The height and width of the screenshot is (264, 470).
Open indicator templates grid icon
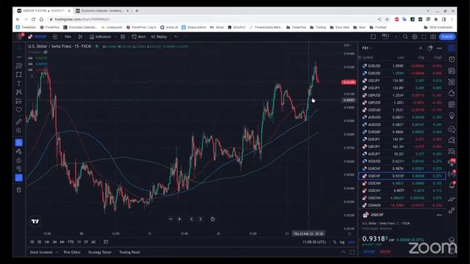point(123,37)
